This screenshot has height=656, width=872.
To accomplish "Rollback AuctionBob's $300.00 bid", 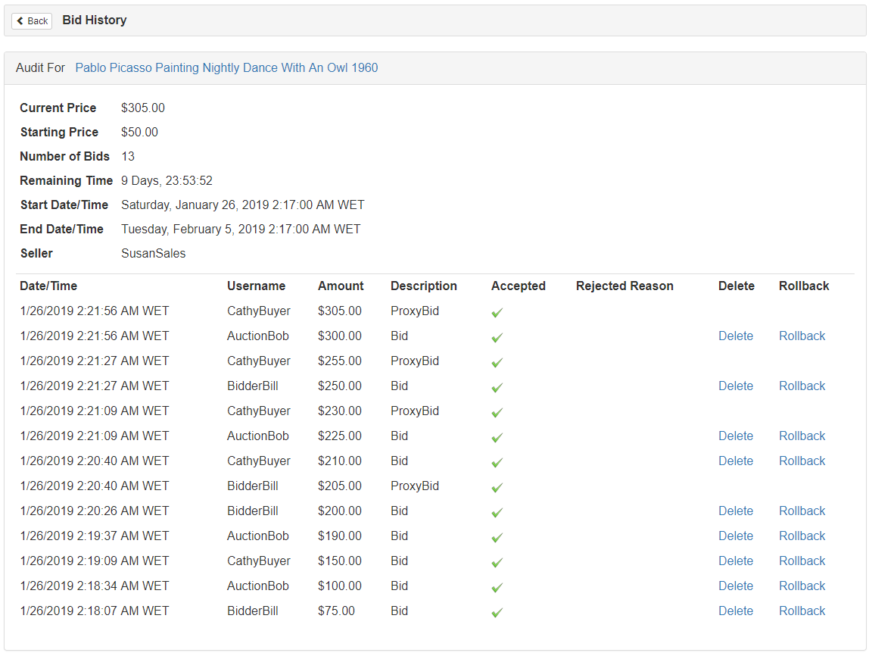I will click(802, 336).
